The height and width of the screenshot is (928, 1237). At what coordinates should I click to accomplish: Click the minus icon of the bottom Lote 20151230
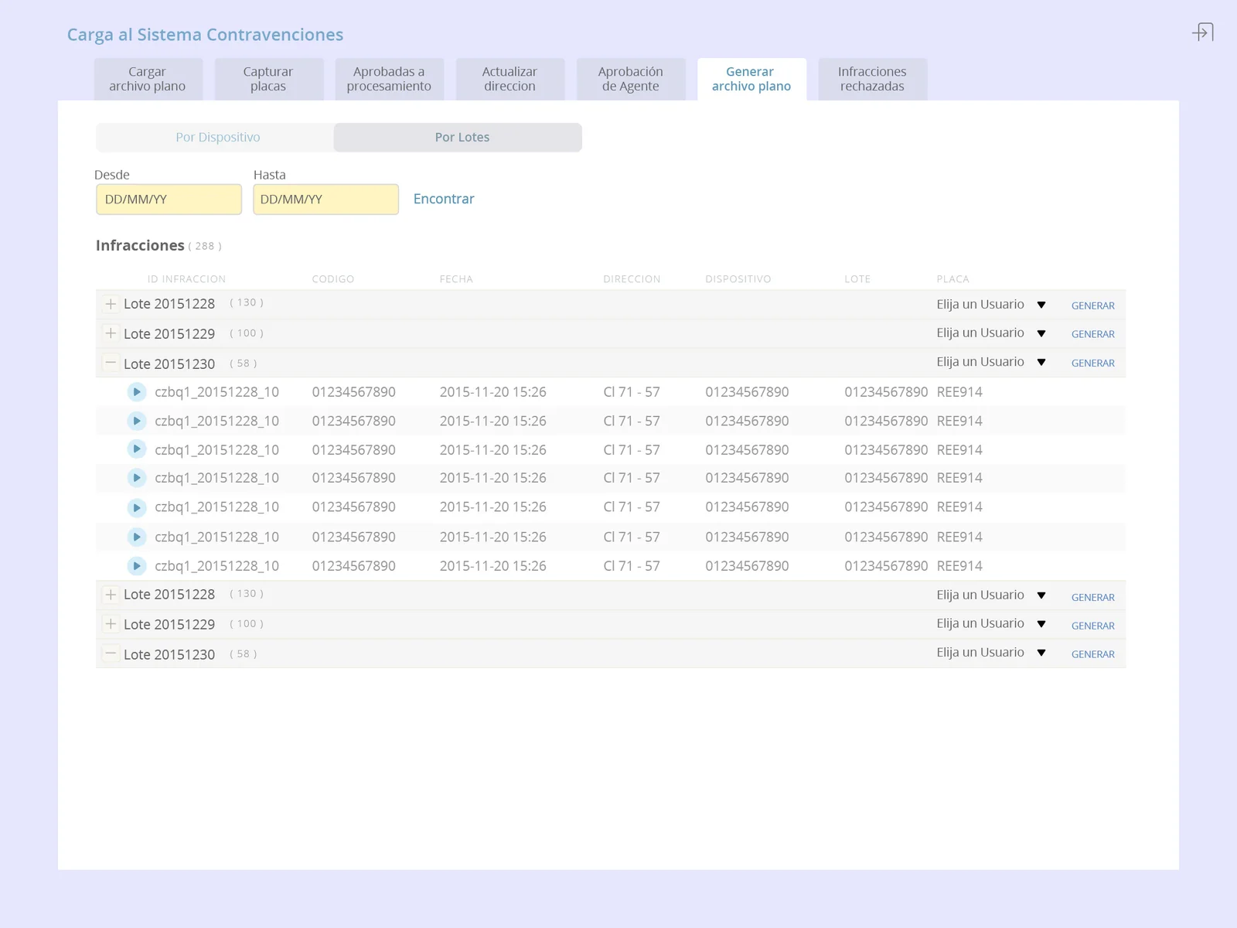coord(111,653)
